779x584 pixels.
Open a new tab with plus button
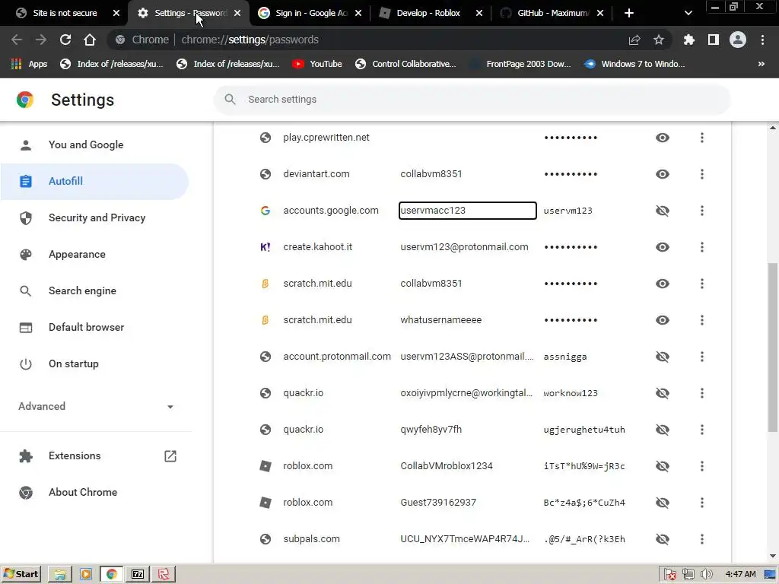[x=628, y=13]
